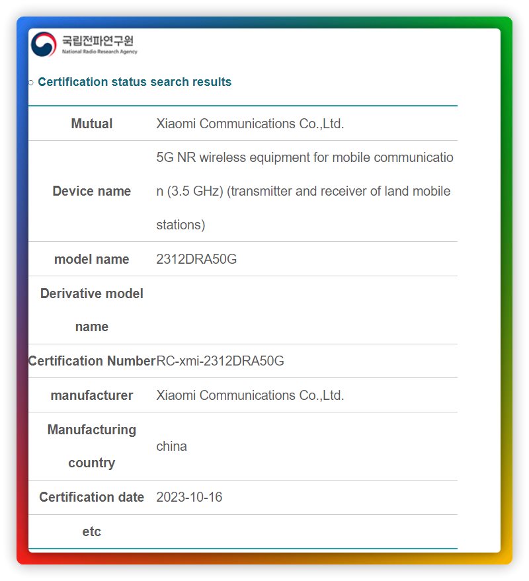
Task: Click the 'Derivative model name' label
Action: point(91,310)
